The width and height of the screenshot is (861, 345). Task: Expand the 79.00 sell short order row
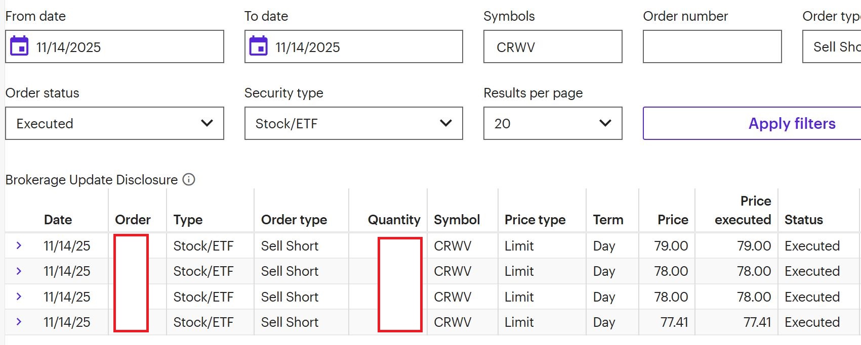pyautogui.click(x=19, y=245)
